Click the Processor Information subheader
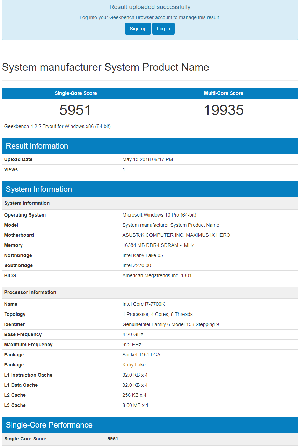 click(150, 292)
